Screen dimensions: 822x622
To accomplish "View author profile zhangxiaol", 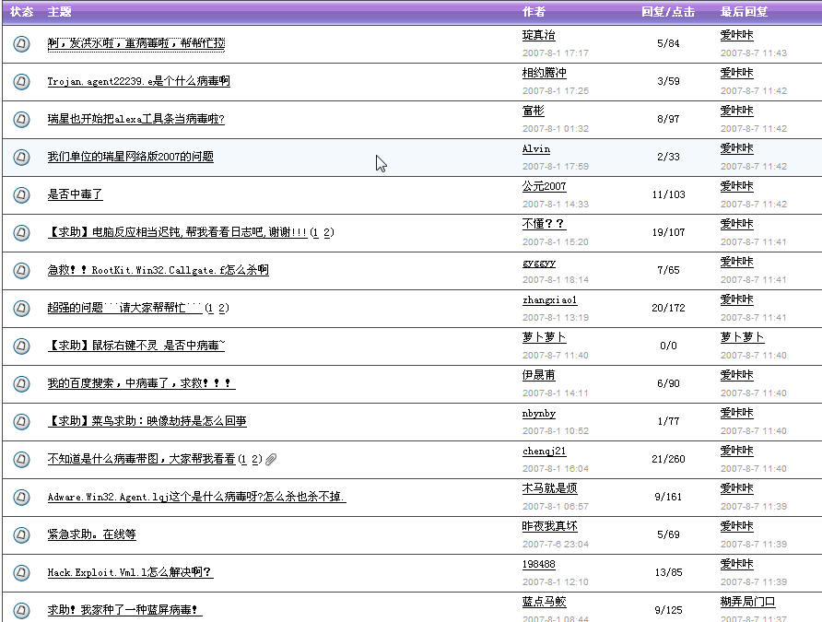I will 549,299.
